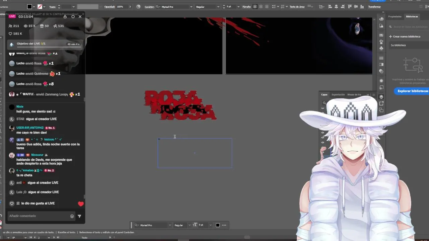This screenshot has height=241, width=429.
Task: Open the Transparency panel icon
Action: pyautogui.click(x=381, y=71)
